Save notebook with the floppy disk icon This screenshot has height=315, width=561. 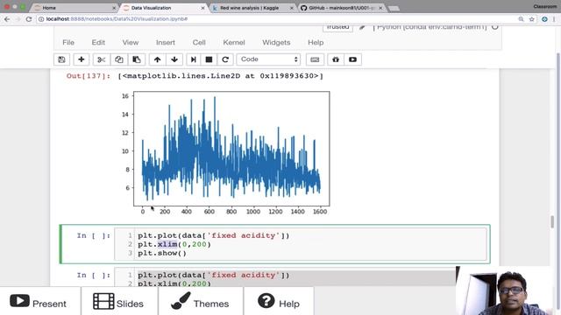61,59
